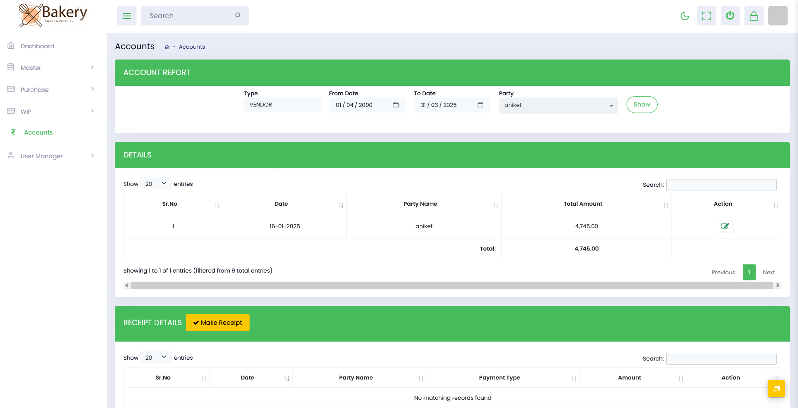The width and height of the screenshot is (798, 408).
Task: Click the Details horizontal scrollbar
Action: pos(452,285)
